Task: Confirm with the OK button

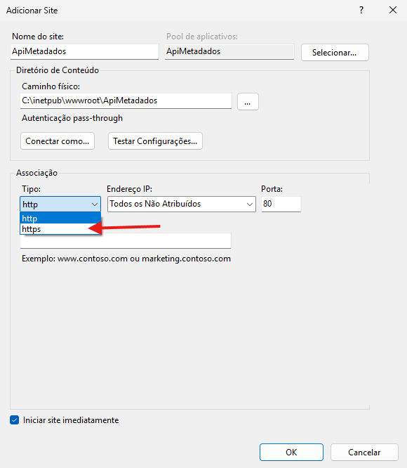Action: (x=291, y=452)
